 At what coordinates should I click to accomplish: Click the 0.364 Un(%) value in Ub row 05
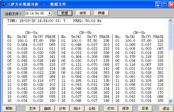click(76, 57)
